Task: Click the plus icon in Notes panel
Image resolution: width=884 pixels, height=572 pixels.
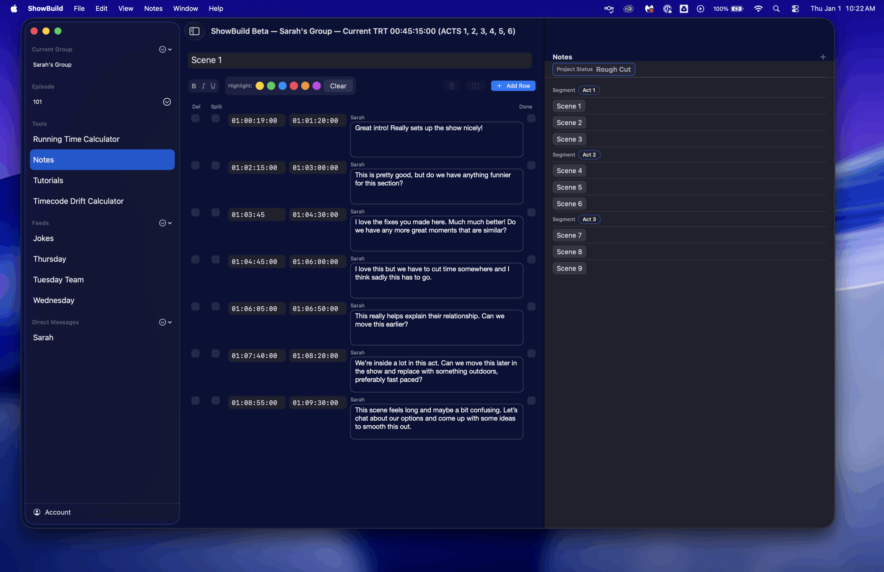Action: [823, 57]
